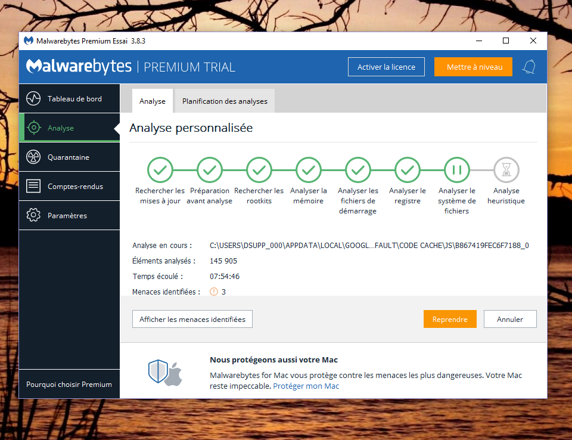
Task: Maximize the Malwarebytes window
Action: coord(506,41)
